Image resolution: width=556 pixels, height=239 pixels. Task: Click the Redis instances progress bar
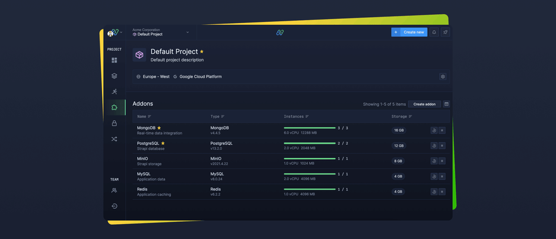[310, 189]
